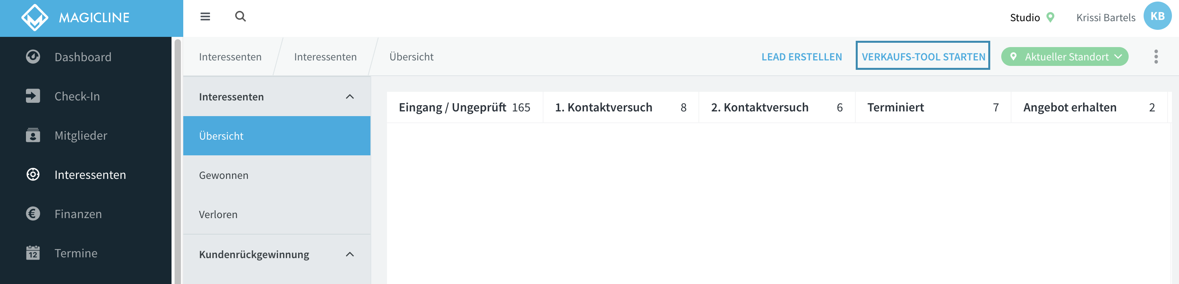Open the KB user avatar
The height and width of the screenshot is (284, 1179).
click(1157, 16)
